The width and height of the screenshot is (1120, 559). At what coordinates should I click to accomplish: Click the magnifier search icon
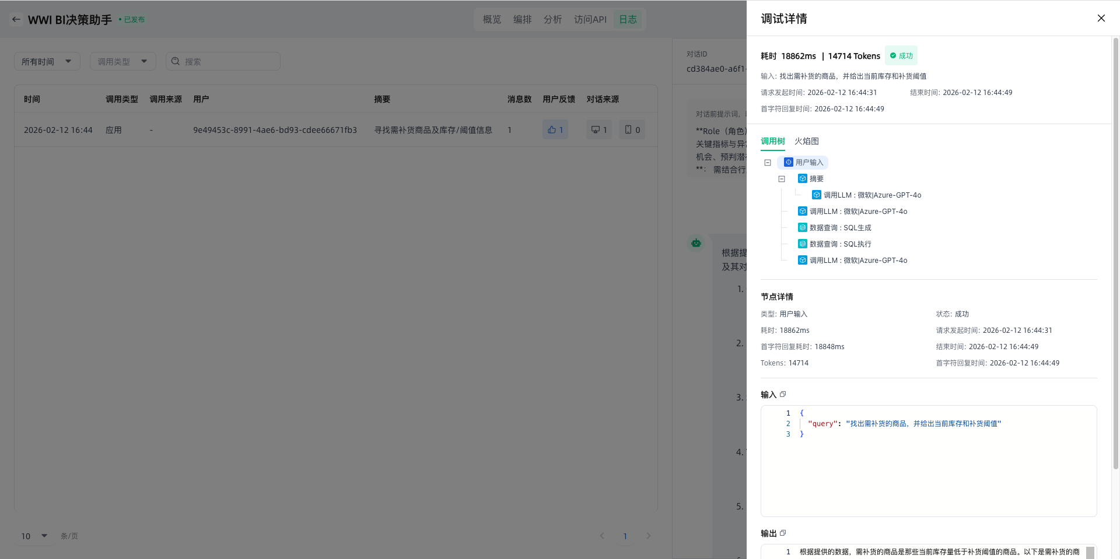point(176,61)
